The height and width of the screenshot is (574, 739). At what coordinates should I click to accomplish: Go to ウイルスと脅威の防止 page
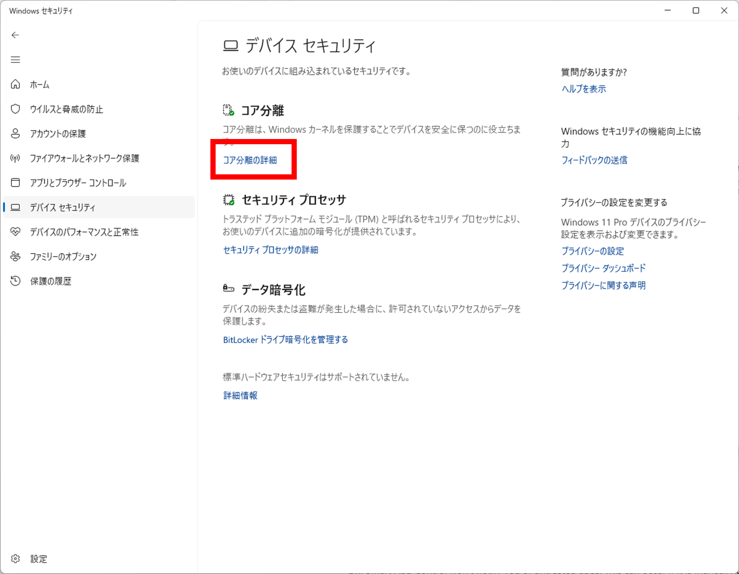[x=99, y=109]
